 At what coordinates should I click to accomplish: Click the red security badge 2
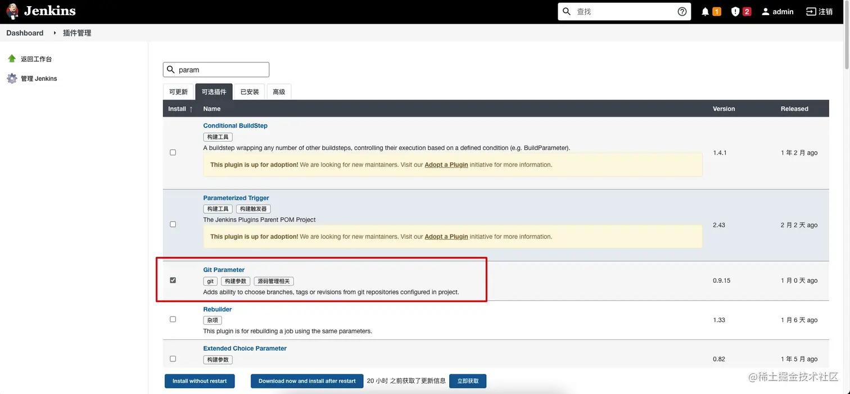tap(747, 11)
